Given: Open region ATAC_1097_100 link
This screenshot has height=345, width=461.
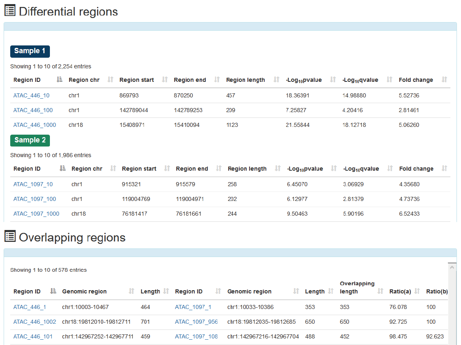Looking at the screenshot, I should tap(34, 199).
